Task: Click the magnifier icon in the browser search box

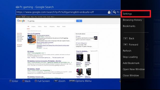Action: click(114, 12)
